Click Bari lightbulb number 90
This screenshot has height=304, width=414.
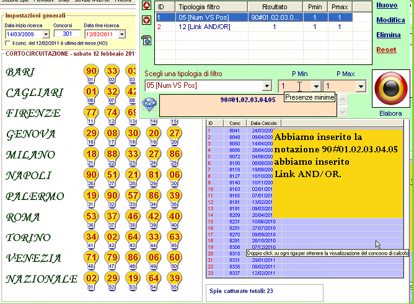click(x=91, y=71)
